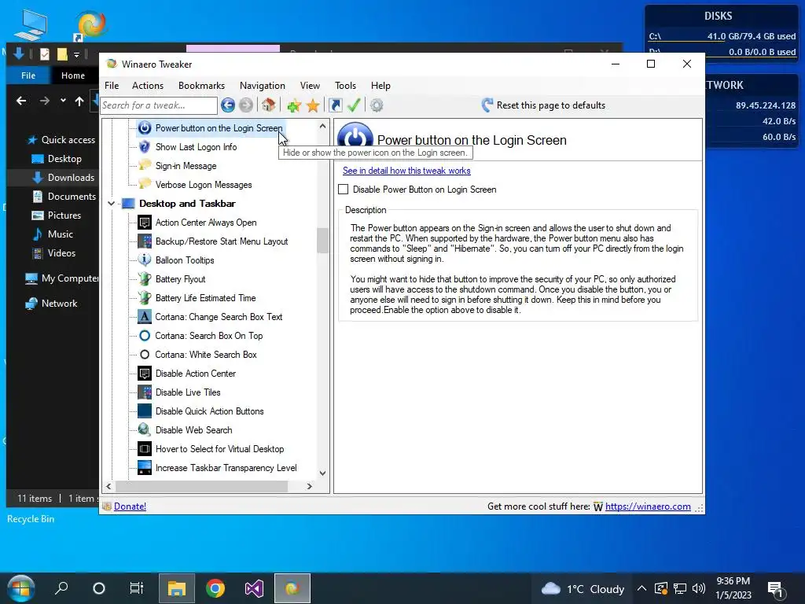Open the View menu
The width and height of the screenshot is (805, 604).
[x=310, y=86]
